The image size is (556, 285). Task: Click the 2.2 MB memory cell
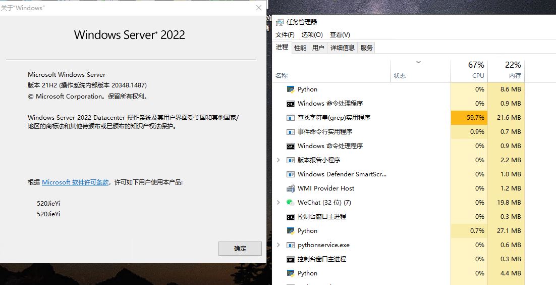[x=506, y=160]
